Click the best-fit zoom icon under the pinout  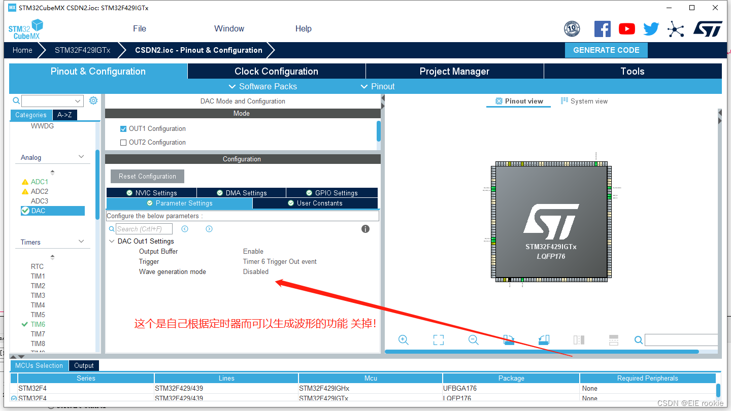[x=438, y=340]
